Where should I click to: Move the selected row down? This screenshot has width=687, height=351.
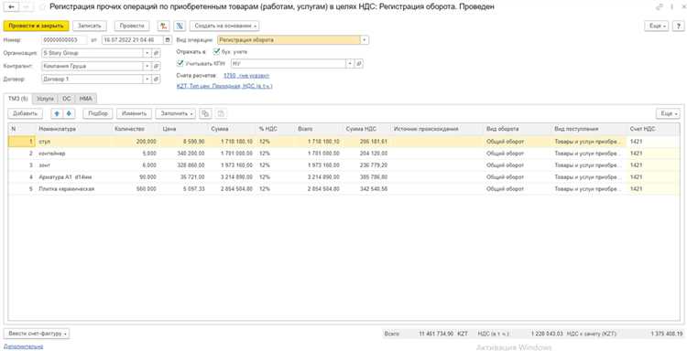click(69, 113)
